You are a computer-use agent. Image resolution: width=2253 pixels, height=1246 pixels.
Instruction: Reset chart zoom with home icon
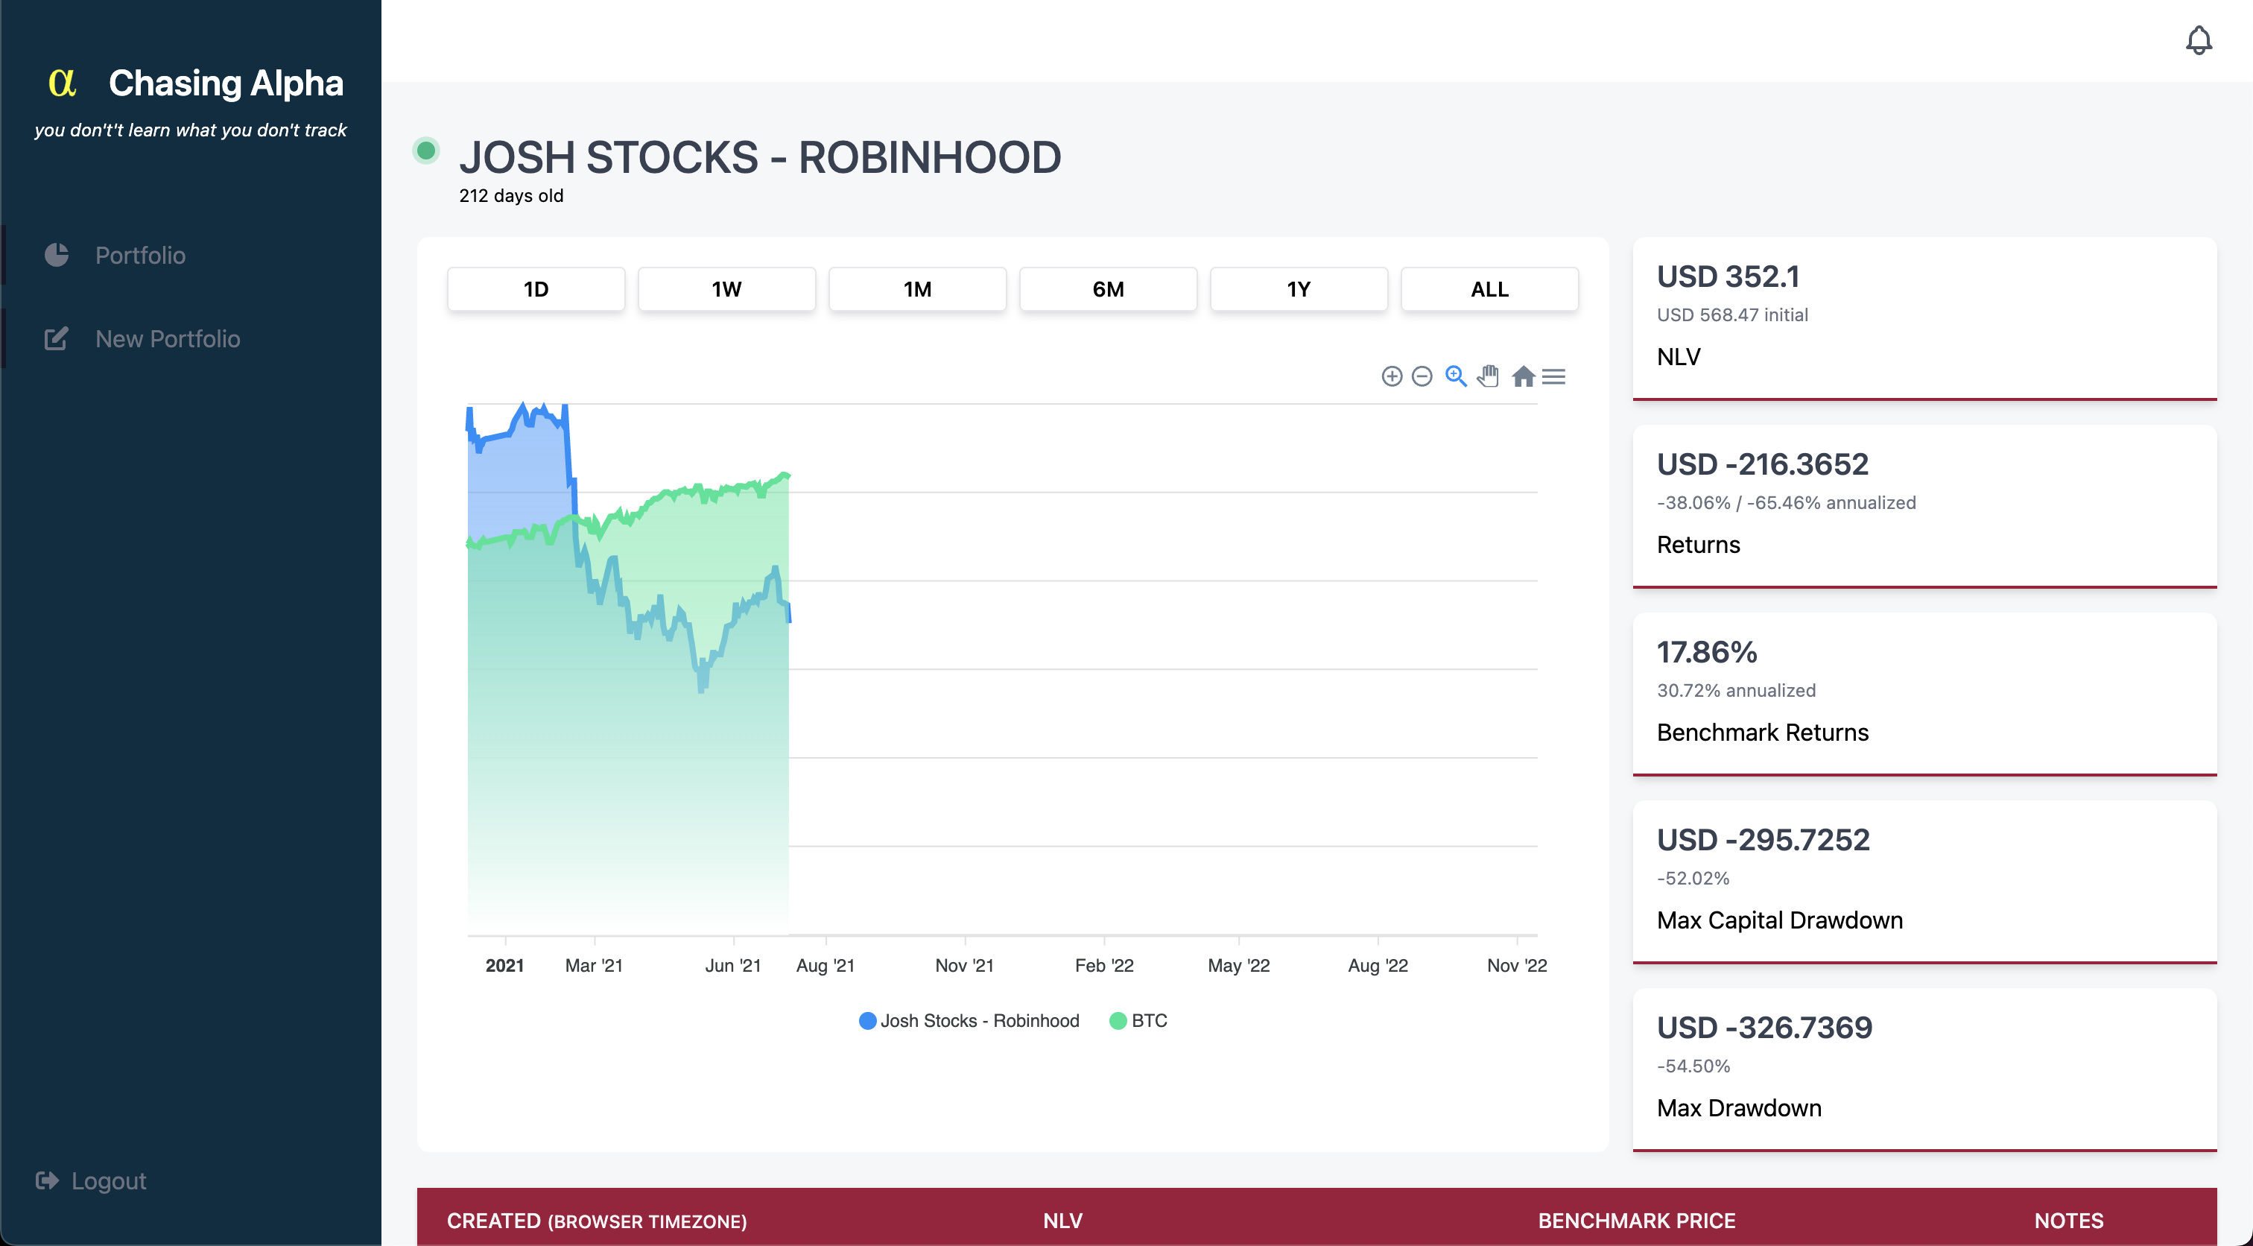click(1523, 376)
